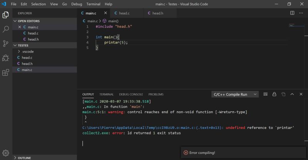Open head.c in TESTES folder
Image resolution: width=308 pixels, height=160 pixels.
[45, 58]
